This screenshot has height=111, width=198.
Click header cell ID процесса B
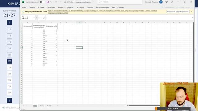pyautogui.click(x=28, y=26)
